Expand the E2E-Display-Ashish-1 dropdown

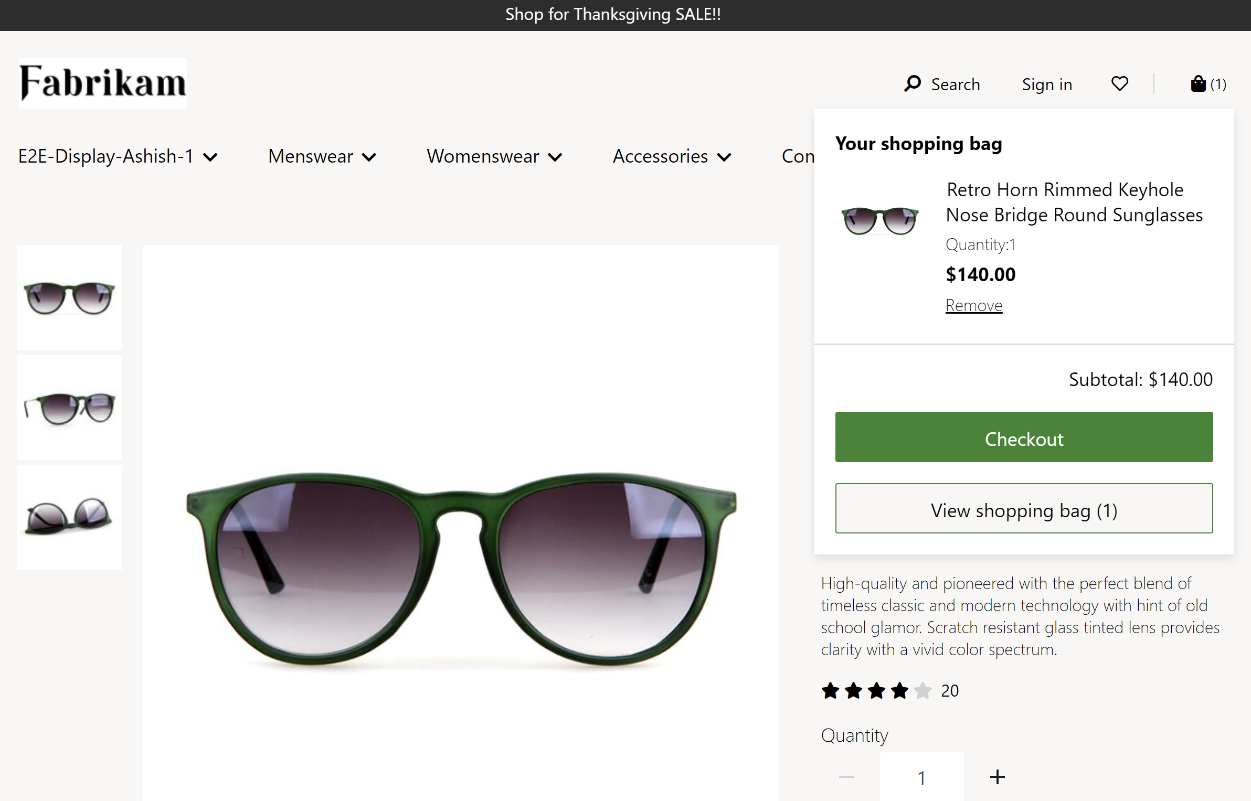(118, 156)
